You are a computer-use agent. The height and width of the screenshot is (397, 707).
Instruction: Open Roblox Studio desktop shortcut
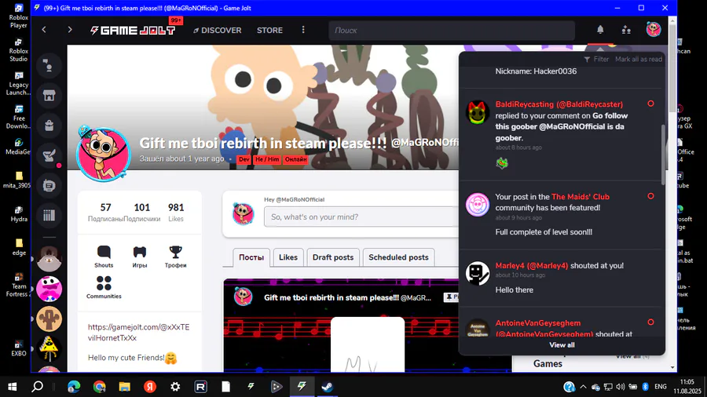[x=19, y=50]
